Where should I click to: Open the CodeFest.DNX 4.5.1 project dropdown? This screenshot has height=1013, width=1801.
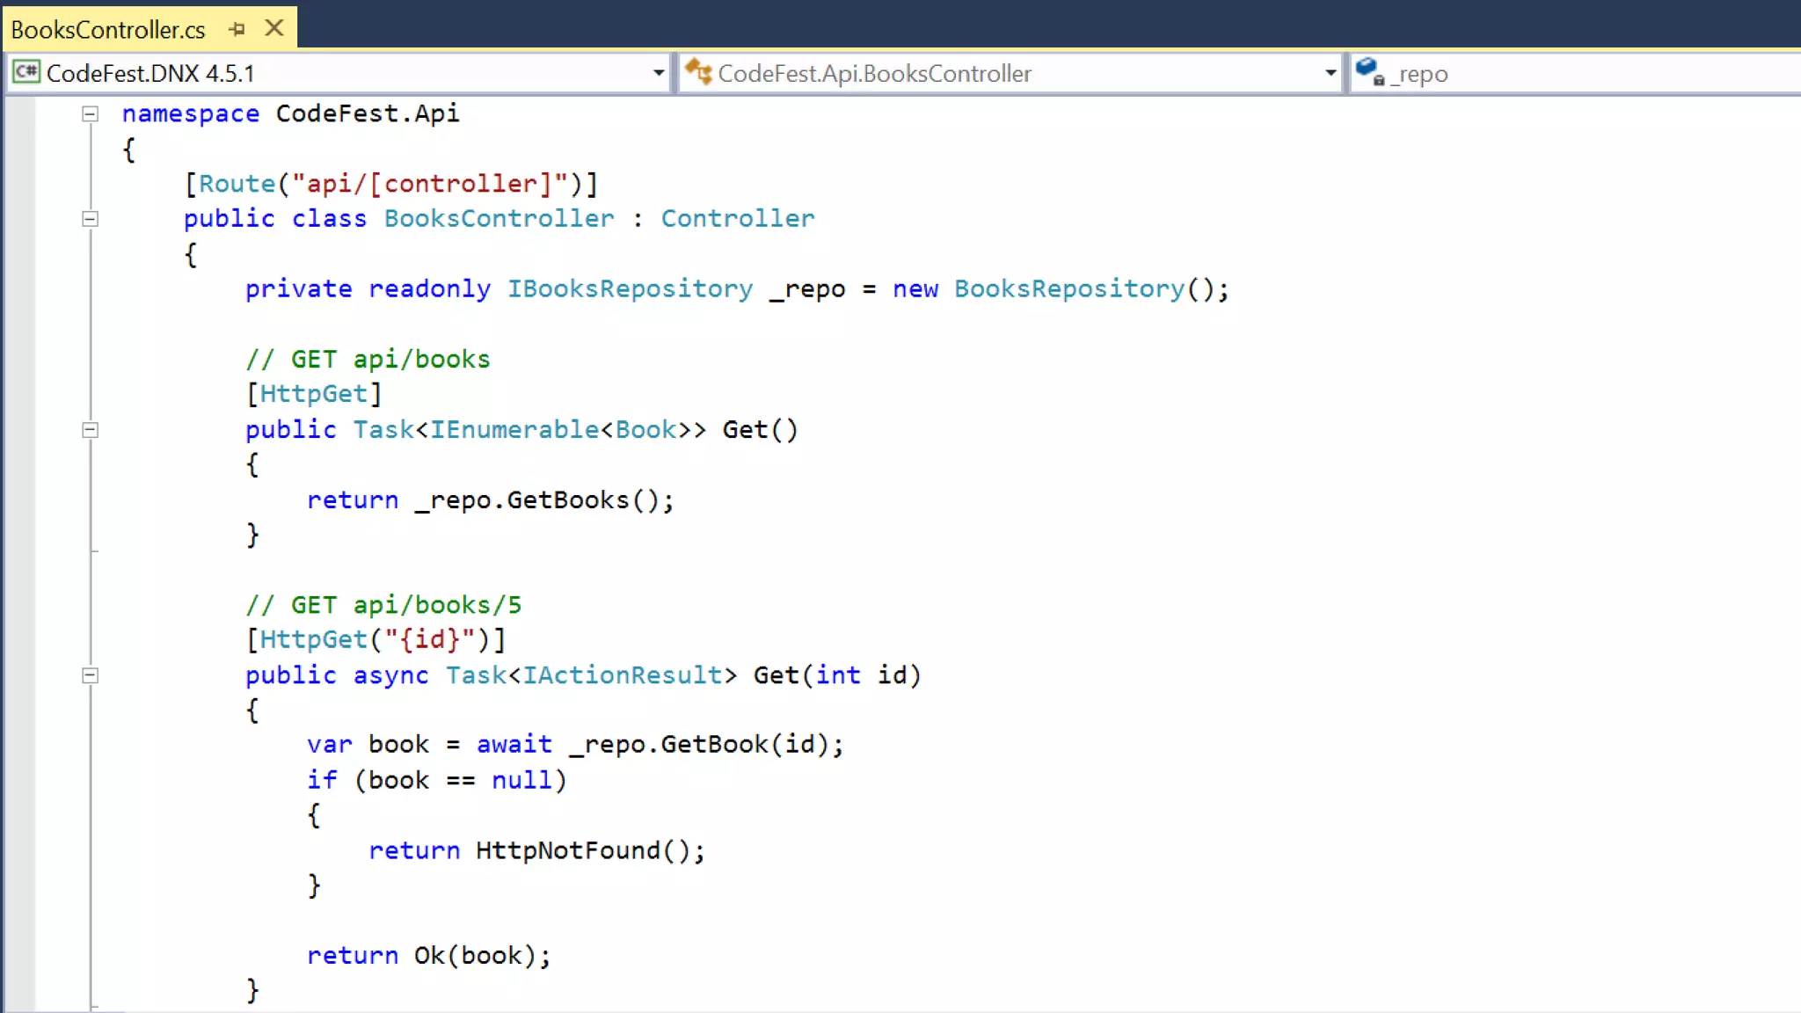(x=658, y=73)
